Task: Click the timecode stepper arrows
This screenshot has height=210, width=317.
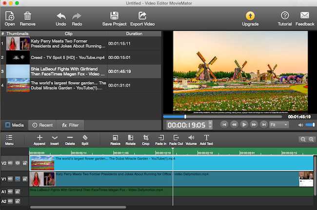Action: click(x=210, y=125)
